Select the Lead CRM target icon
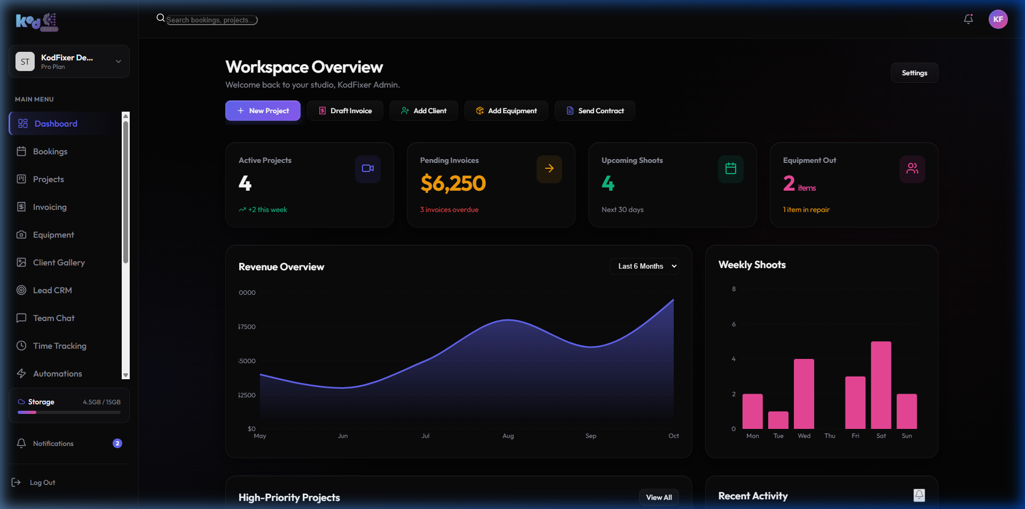The width and height of the screenshot is (1025, 509). pyautogui.click(x=21, y=290)
